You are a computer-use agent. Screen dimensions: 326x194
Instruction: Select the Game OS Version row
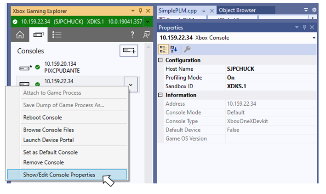240,139
